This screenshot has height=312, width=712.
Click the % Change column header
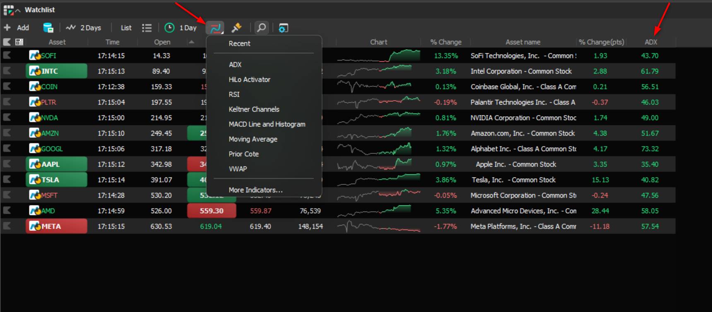[x=446, y=42]
